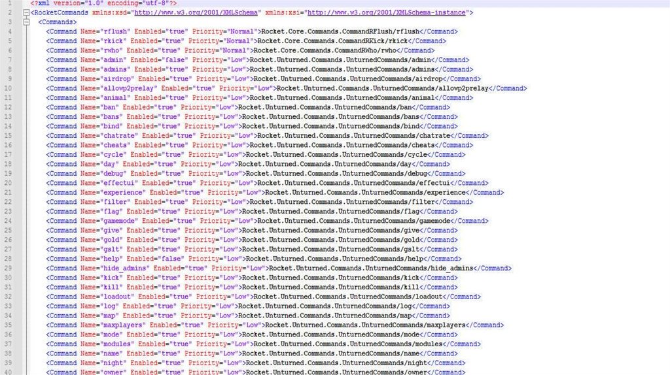Open the XMLSchema URL link
Screen dimensions: 670x375
click(x=196, y=13)
